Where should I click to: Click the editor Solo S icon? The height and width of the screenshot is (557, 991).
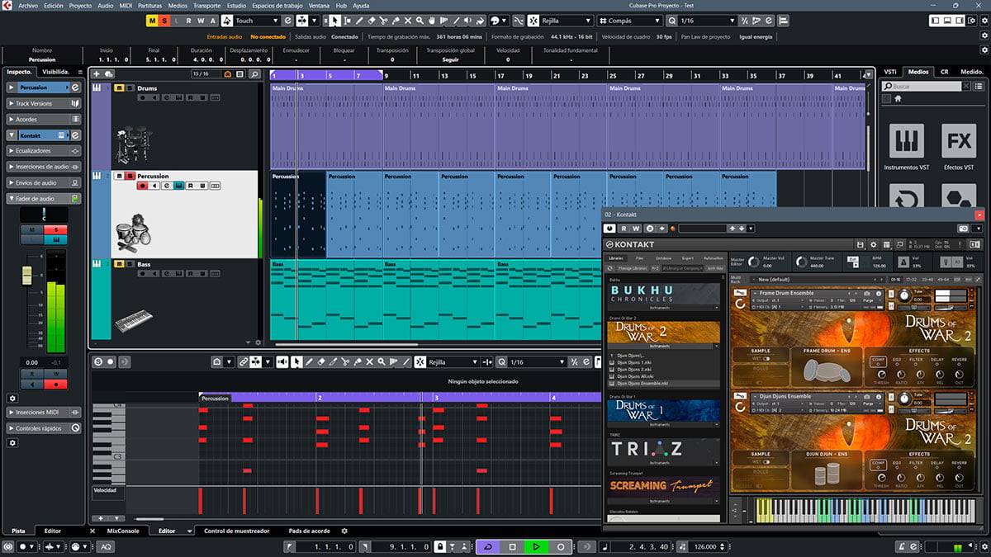[98, 361]
